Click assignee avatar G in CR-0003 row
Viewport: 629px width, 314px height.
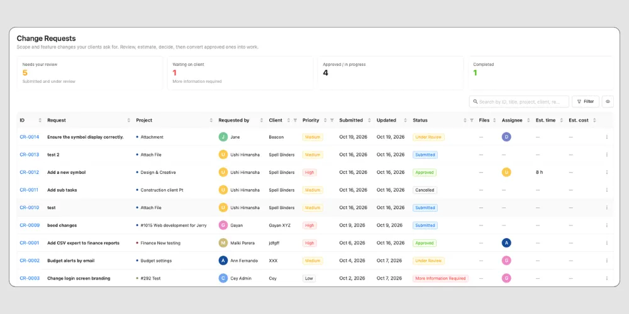click(x=506, y=278)
